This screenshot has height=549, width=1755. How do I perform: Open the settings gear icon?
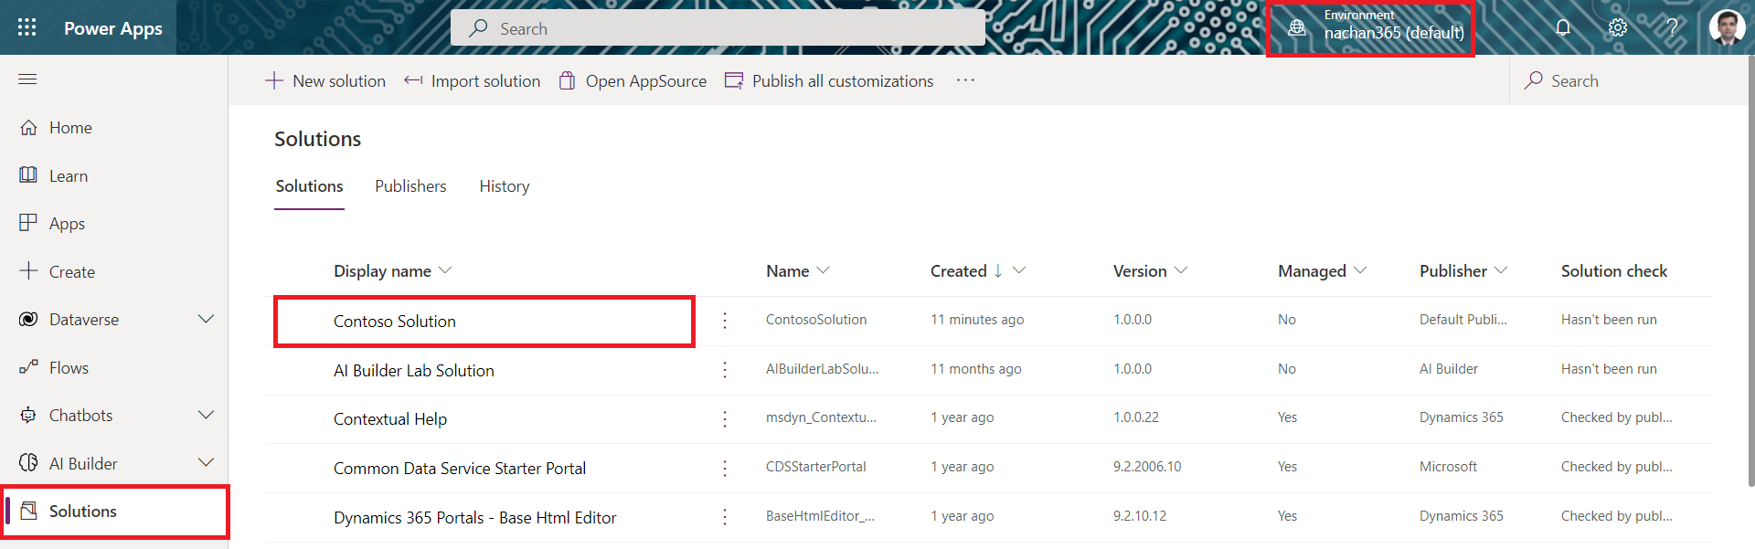point(1618,27)
